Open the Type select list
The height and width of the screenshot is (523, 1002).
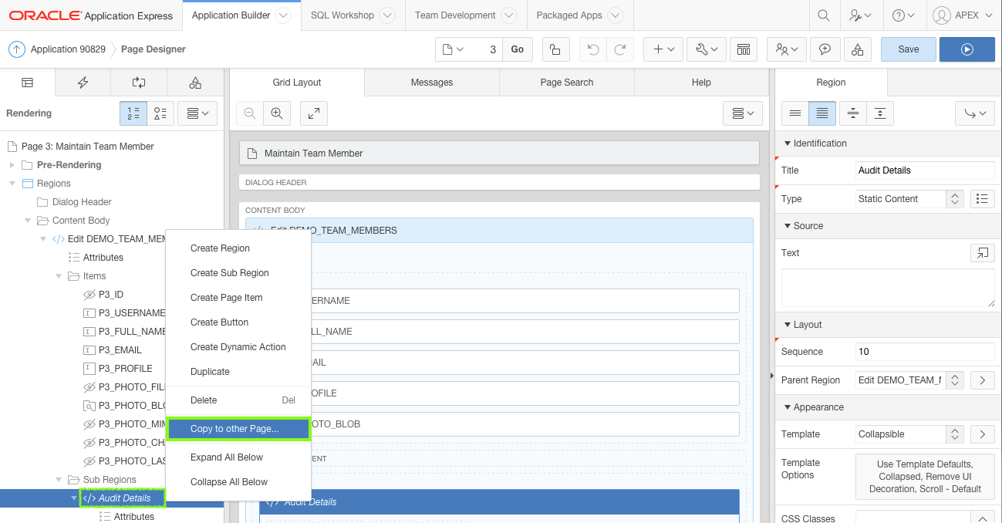tap(910, 199)
